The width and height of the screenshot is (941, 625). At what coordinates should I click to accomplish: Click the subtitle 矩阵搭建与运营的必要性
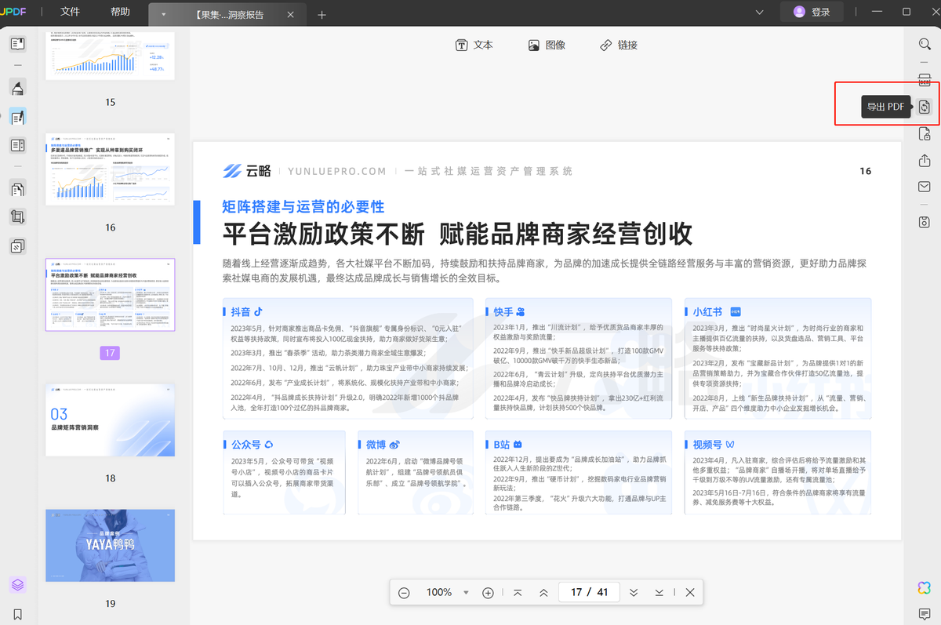click(303, 206)
